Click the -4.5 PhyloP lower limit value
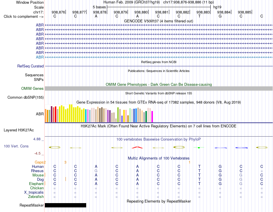The height and width of the screenshot is (212, 273). 37,153
